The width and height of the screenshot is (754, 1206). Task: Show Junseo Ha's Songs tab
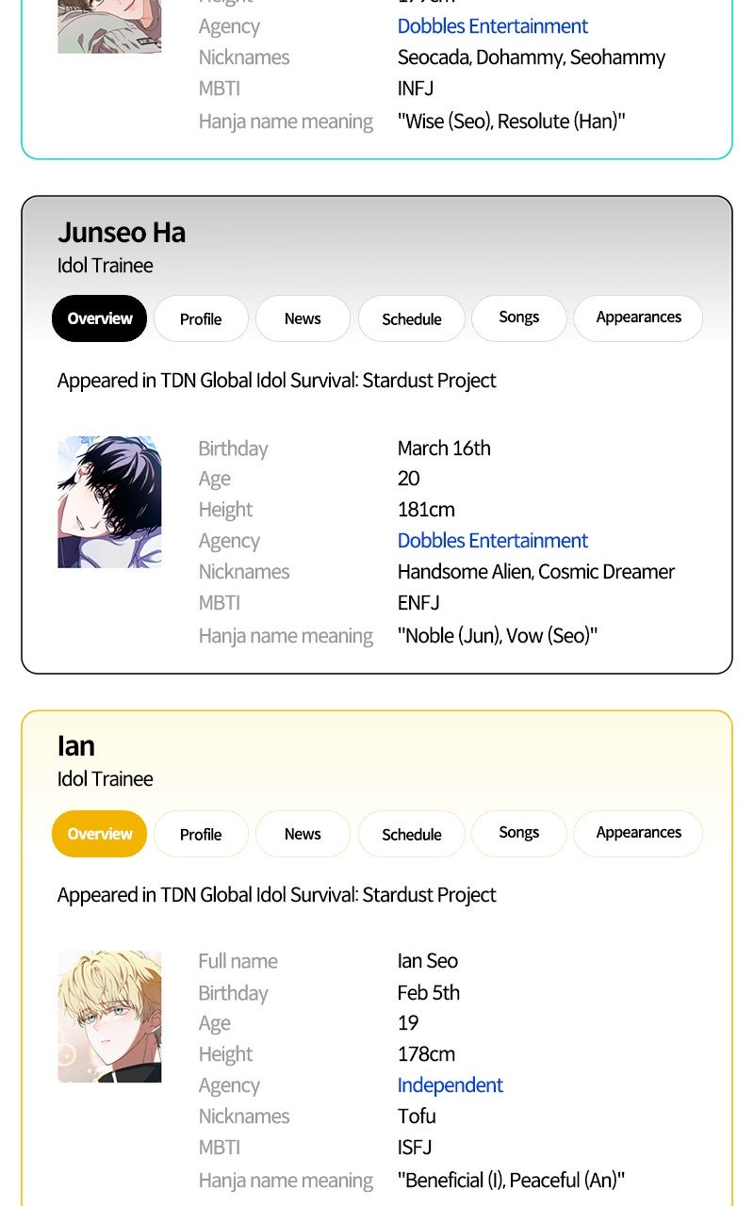tap(518, 318)
